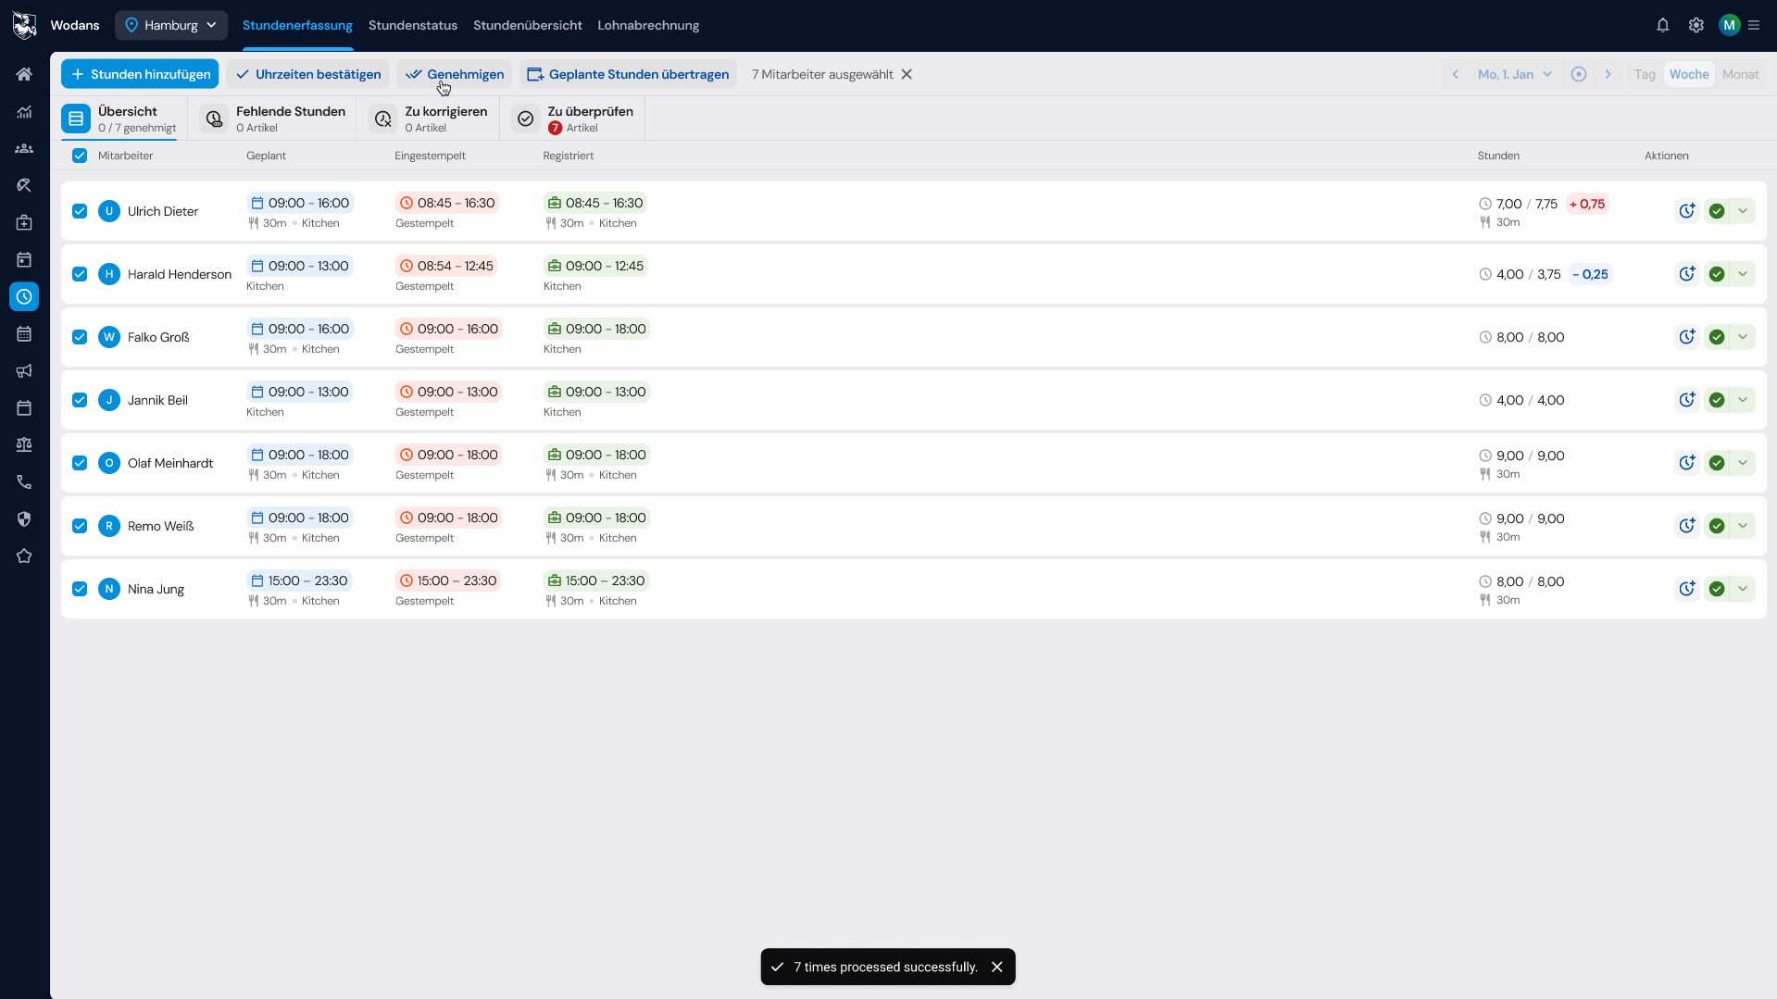This screenshot has height=999, width=1777.
Task: Approve hours for Harald Henderson
Action: (1716, 274)
